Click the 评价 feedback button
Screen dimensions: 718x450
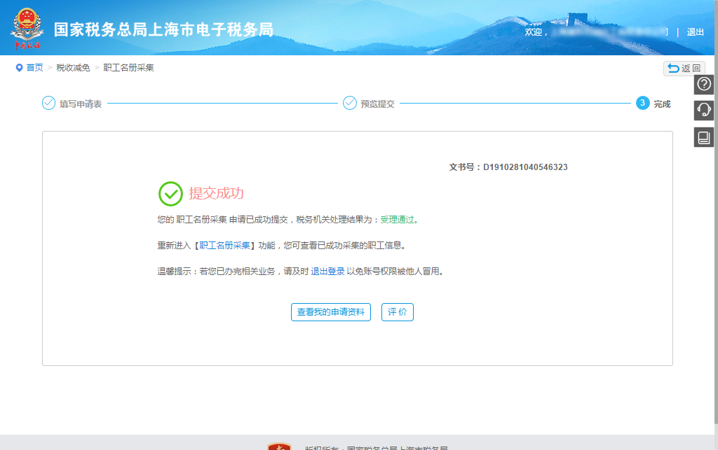click(x=397, y=312)
